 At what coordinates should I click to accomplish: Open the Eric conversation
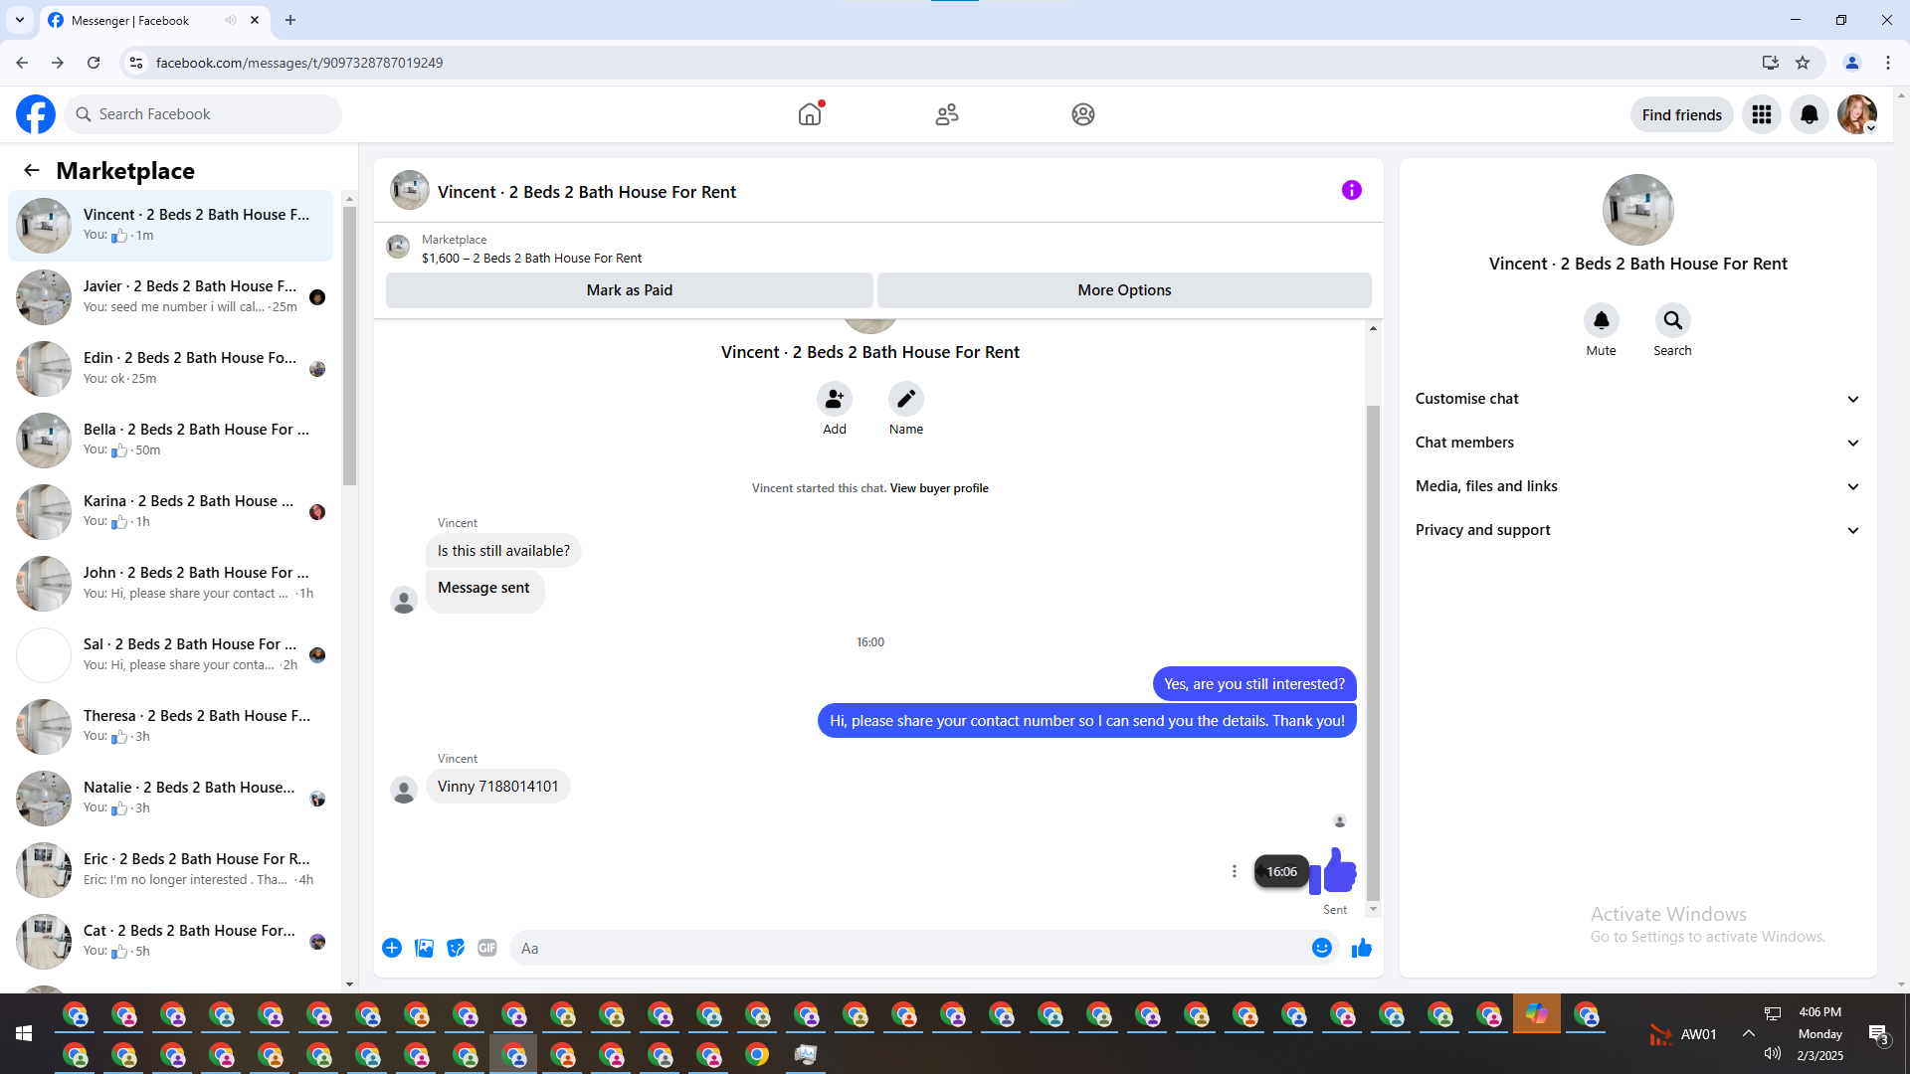[171, 870]
